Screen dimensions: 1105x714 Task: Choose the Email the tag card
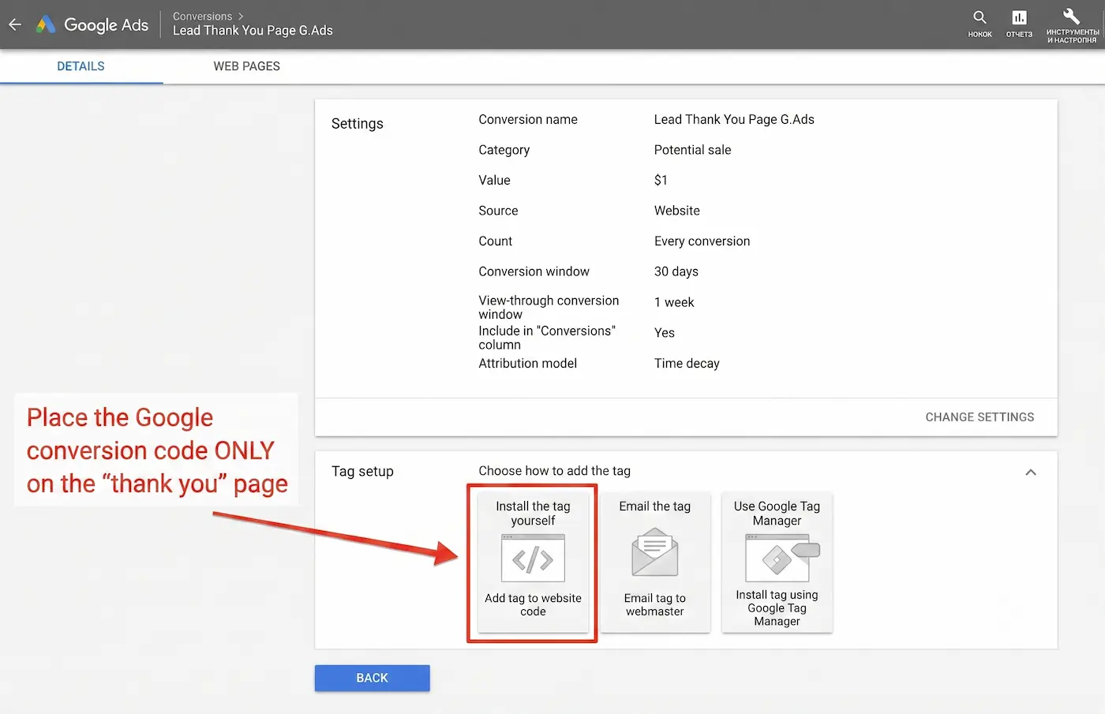click(x=655, y=562)
